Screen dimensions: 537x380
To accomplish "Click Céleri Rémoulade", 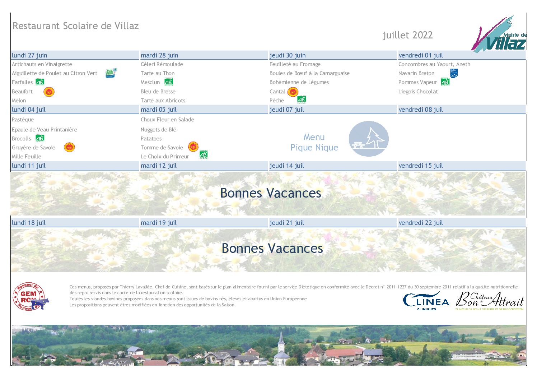I will point(162,64).
